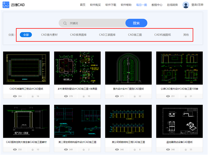Go to 每日一图 navigation item
Screen dimensions: 208x155
click(x=141, y=5)
